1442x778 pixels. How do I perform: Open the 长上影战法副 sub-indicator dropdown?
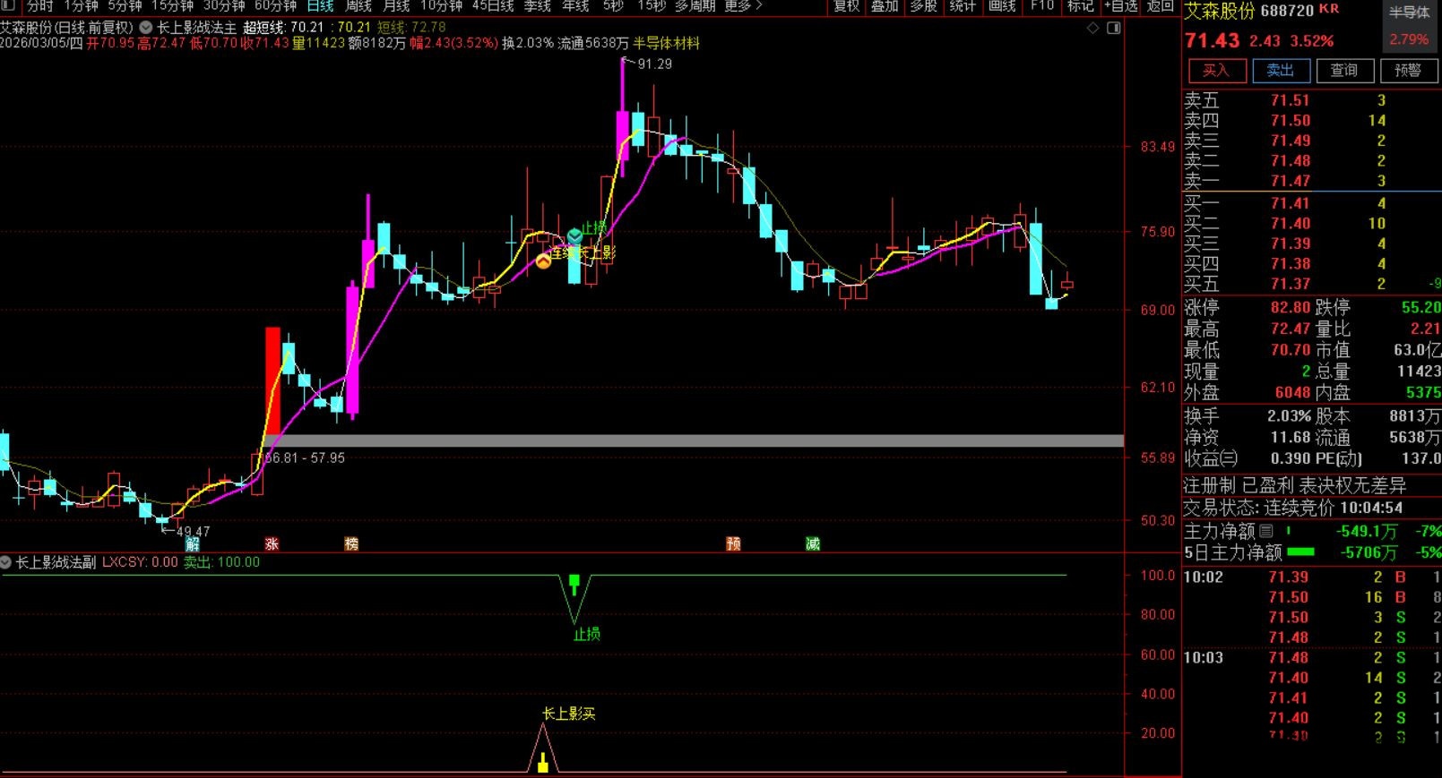point(7,562)
